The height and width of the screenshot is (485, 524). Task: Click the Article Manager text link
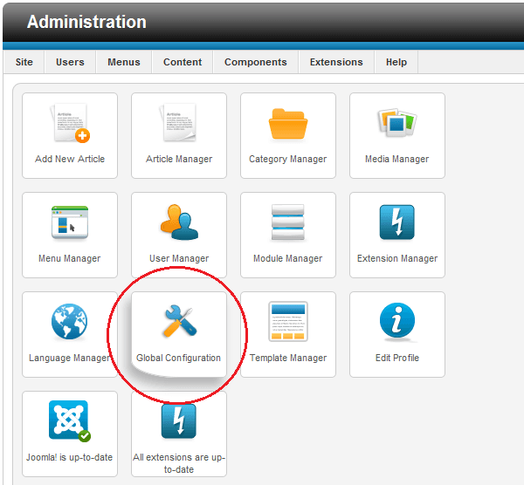tap(179, 159)
